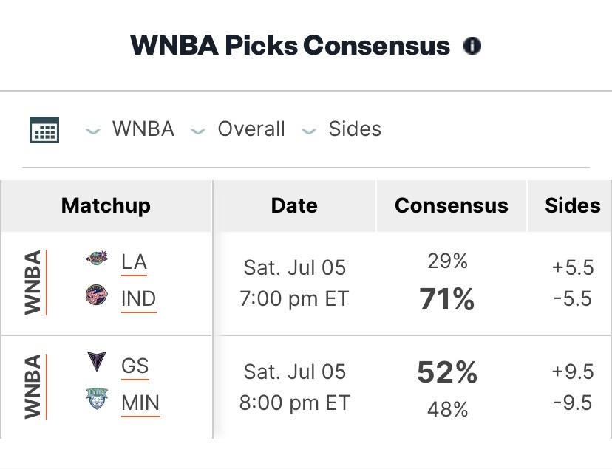Click the LA Sparks team logo
Screen dimensions: 612x469
97,258
